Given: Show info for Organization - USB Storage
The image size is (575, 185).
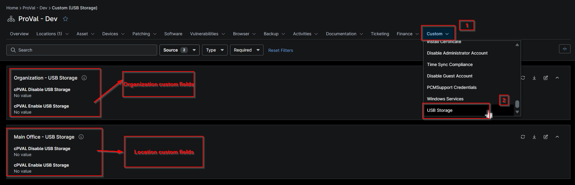Looking at the screenshot, I should coord(84,78).
